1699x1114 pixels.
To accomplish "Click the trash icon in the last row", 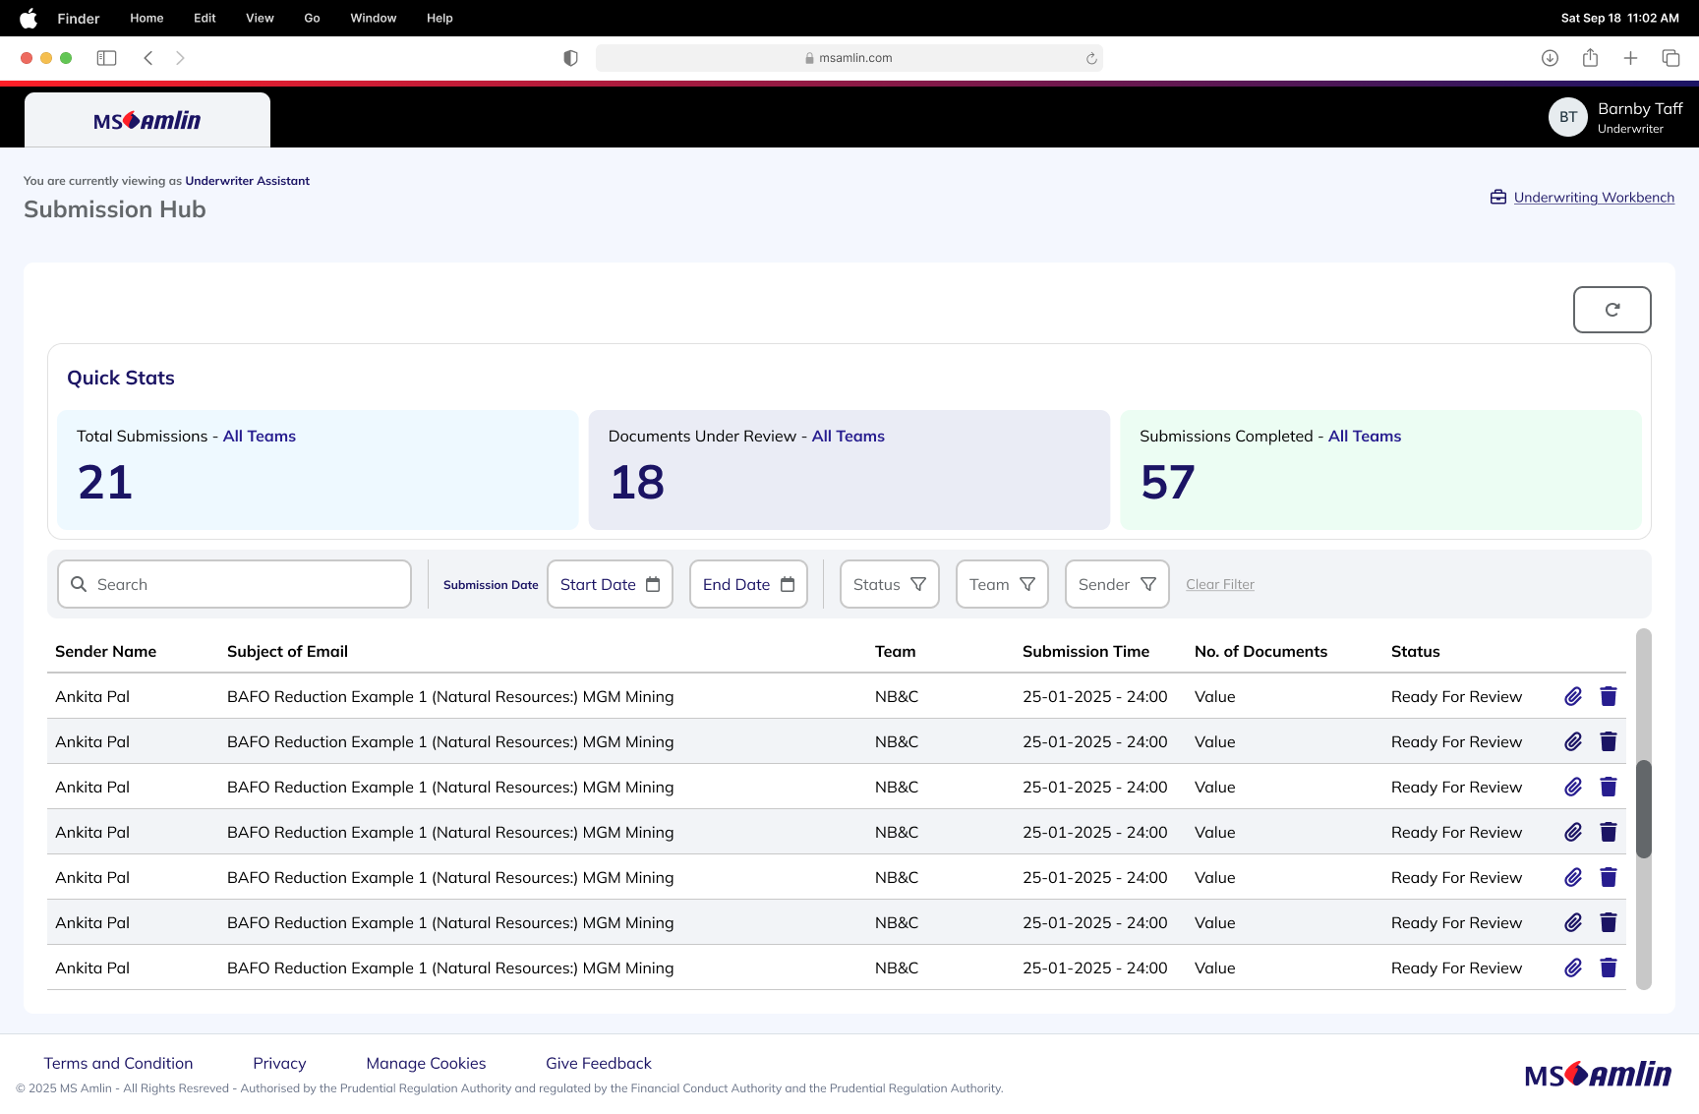I will pyautogui.click(x=1609, y=967).
